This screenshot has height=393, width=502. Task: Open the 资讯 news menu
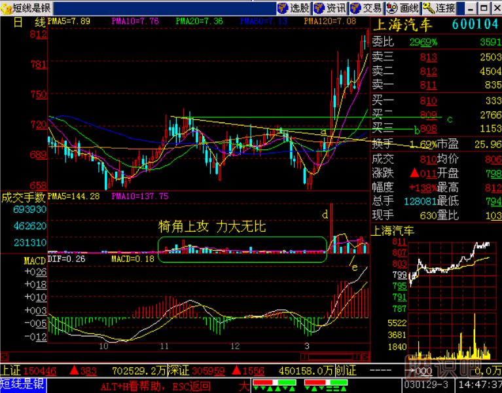pyautogui.click(x=329, y=8)
